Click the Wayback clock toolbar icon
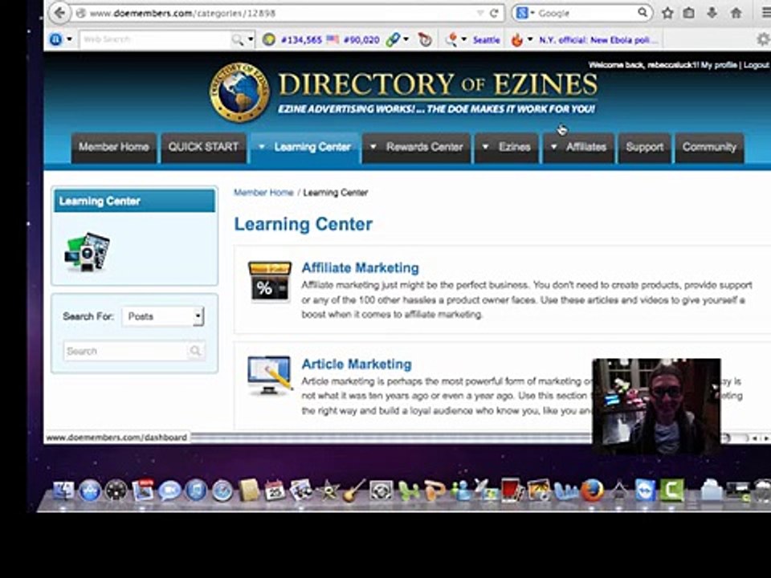This screenshot has width=771, height=578. 425,39
